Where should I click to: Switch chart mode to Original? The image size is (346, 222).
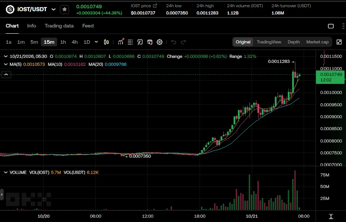pos(243,42)
